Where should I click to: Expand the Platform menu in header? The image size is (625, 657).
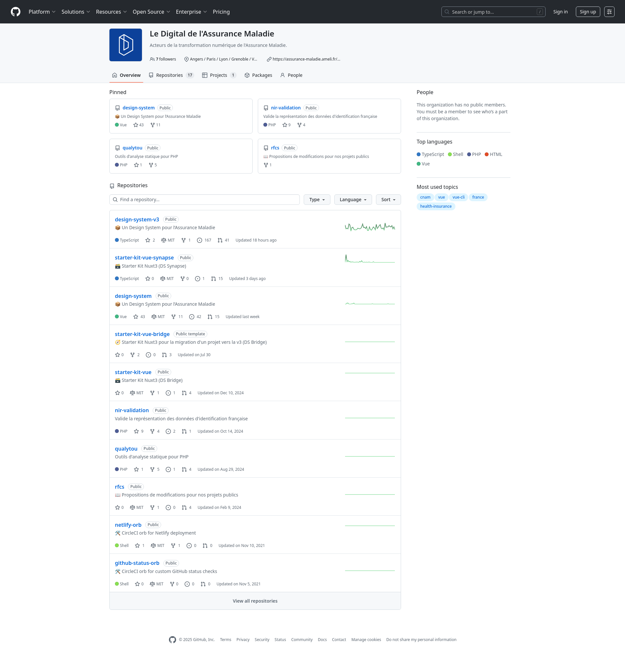[42, 12]
